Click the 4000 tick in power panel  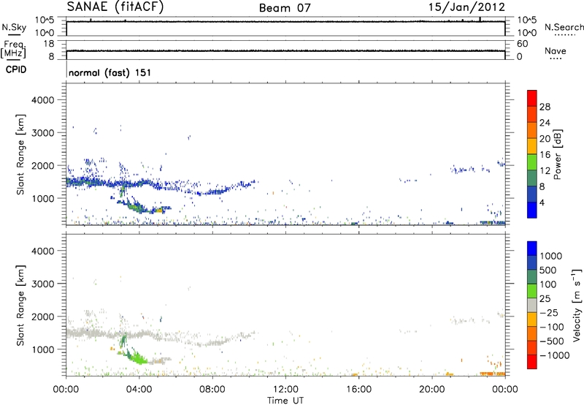pos(42,100)
